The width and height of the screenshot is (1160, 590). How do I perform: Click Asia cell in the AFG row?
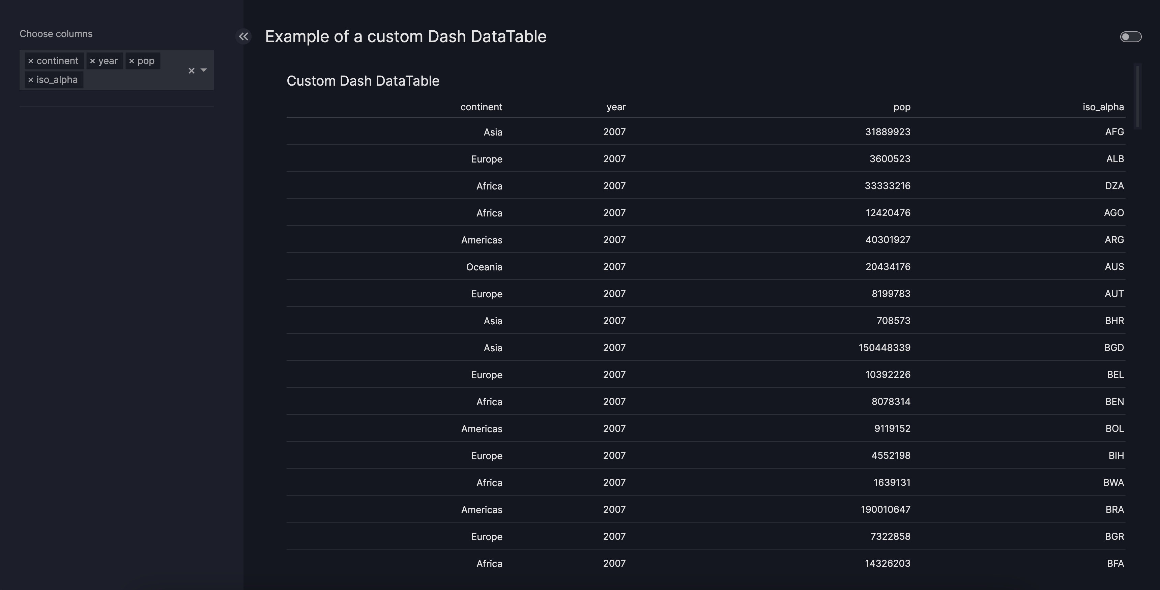click(x=493, y=132)
